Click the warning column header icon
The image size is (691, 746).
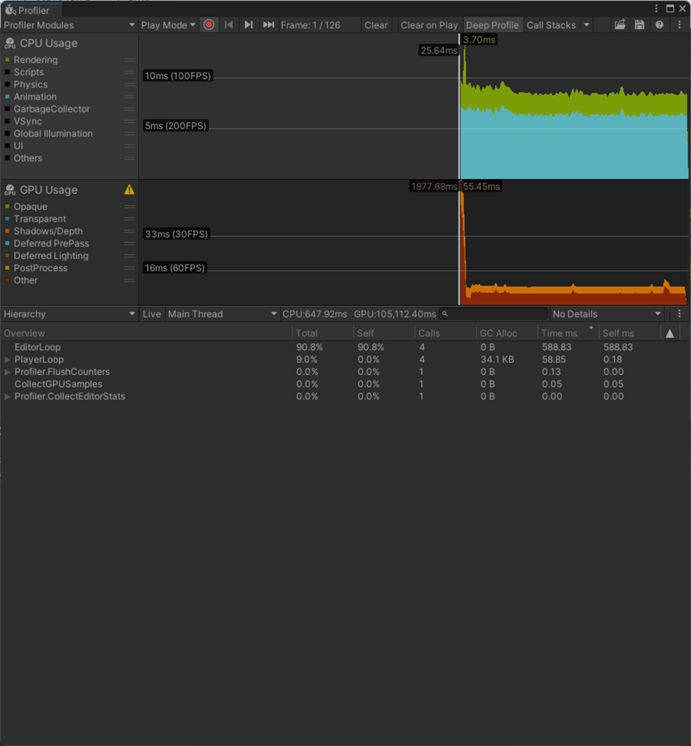(x=670, y=333)
